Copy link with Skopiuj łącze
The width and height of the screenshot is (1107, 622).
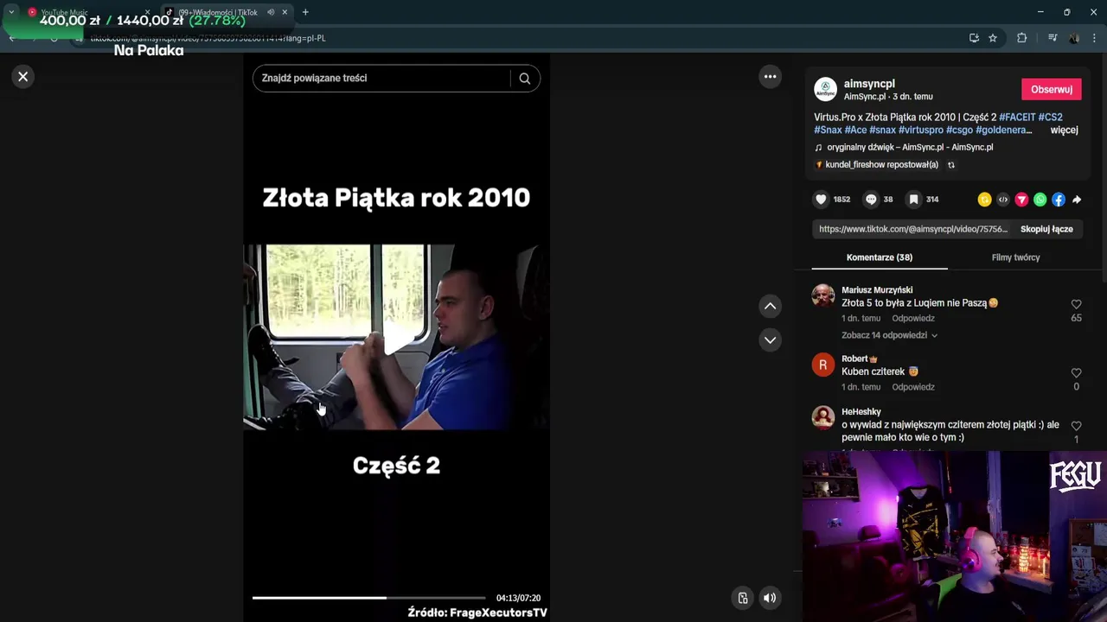(x=1046, y=229)
